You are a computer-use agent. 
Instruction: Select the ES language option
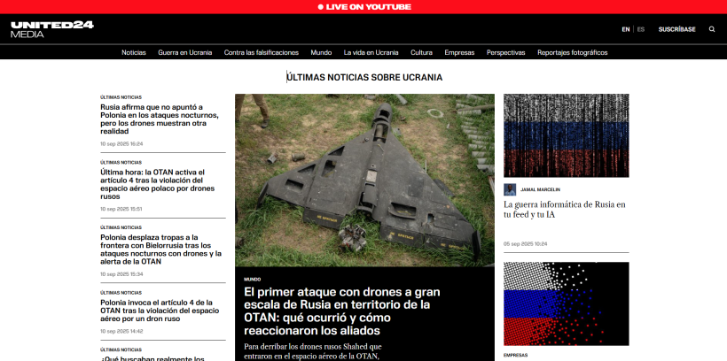640,29
